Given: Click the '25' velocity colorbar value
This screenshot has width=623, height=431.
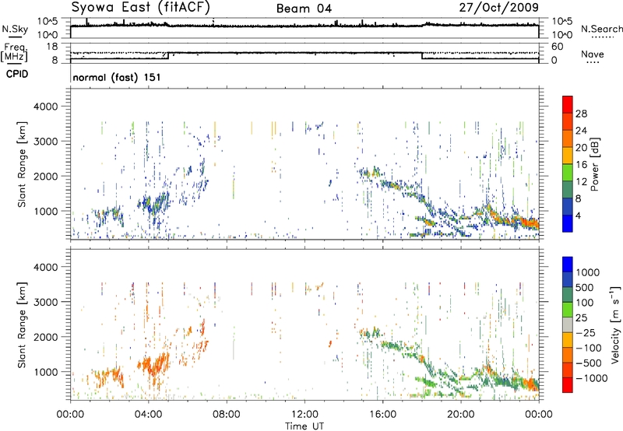Looking at the screenshot, I should tap(582, 317).
